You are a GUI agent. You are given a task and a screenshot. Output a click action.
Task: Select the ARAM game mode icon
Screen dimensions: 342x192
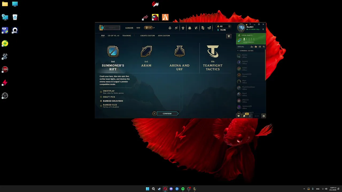pyautogui.click(x=146, y=51)
